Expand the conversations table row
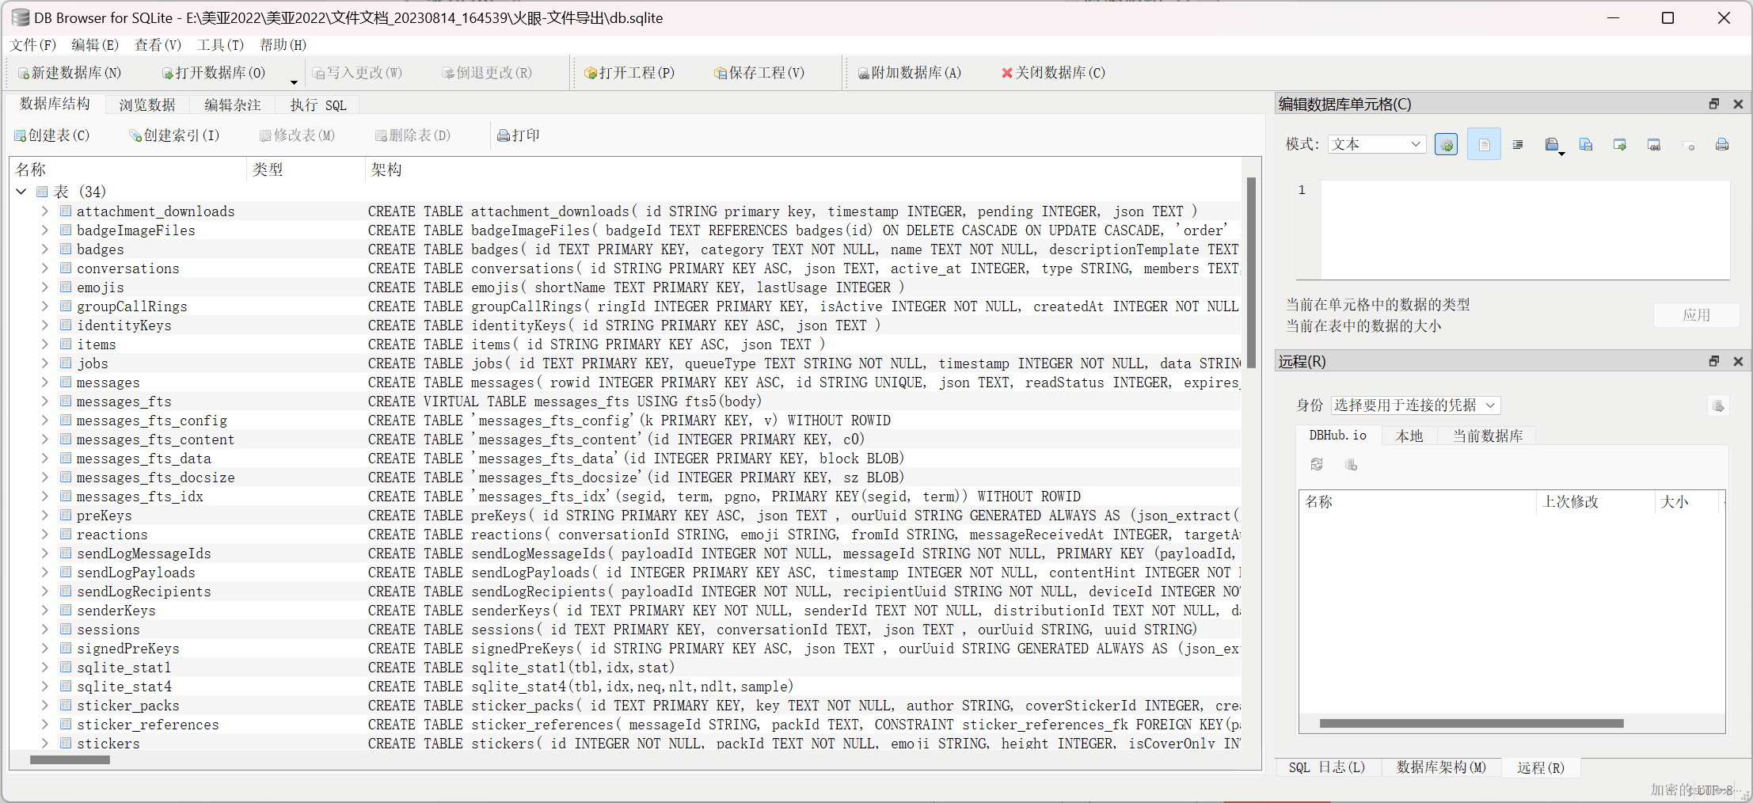This screenshot has width=1753, height=803. tap(44, 268)
